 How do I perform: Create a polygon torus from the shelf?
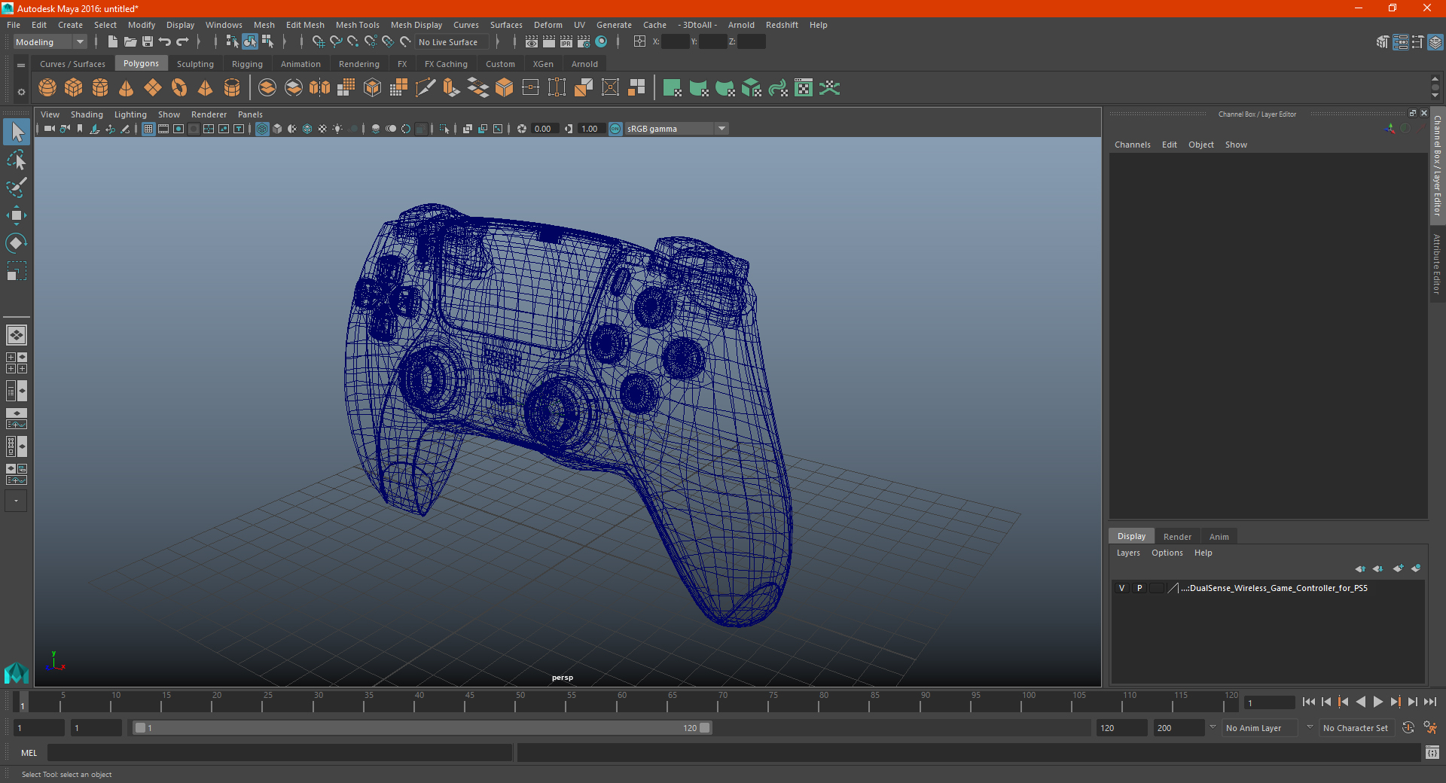coord(179,88)
